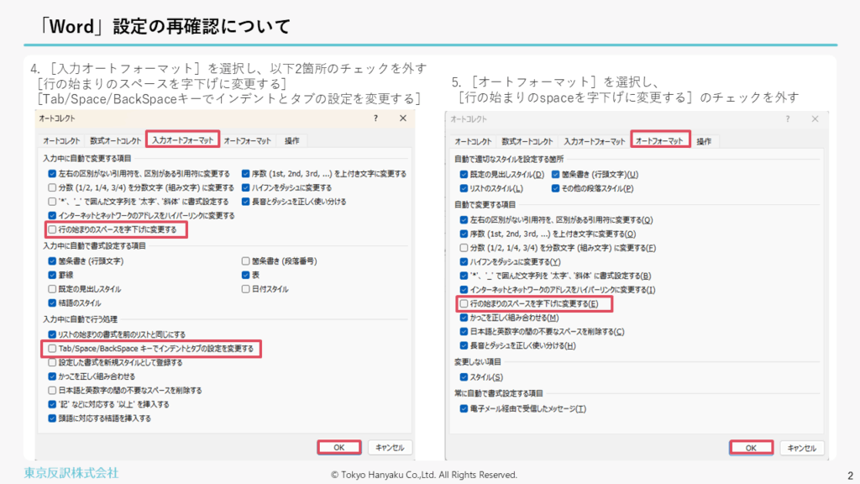Enable the 日付スタイル checkbox
The image size is (860, 484).
(x=245, y=289)
